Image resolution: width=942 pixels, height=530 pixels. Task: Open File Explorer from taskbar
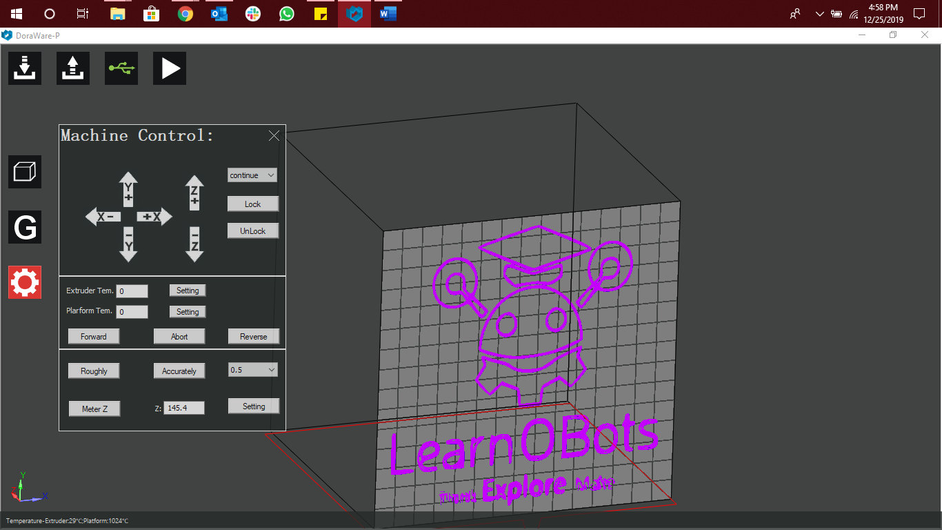tap(118, 14)
